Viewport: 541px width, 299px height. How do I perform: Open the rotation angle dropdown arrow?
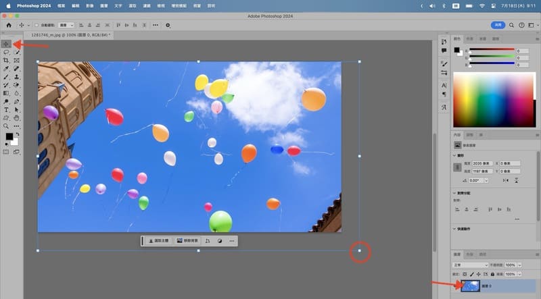pos(486,180)
